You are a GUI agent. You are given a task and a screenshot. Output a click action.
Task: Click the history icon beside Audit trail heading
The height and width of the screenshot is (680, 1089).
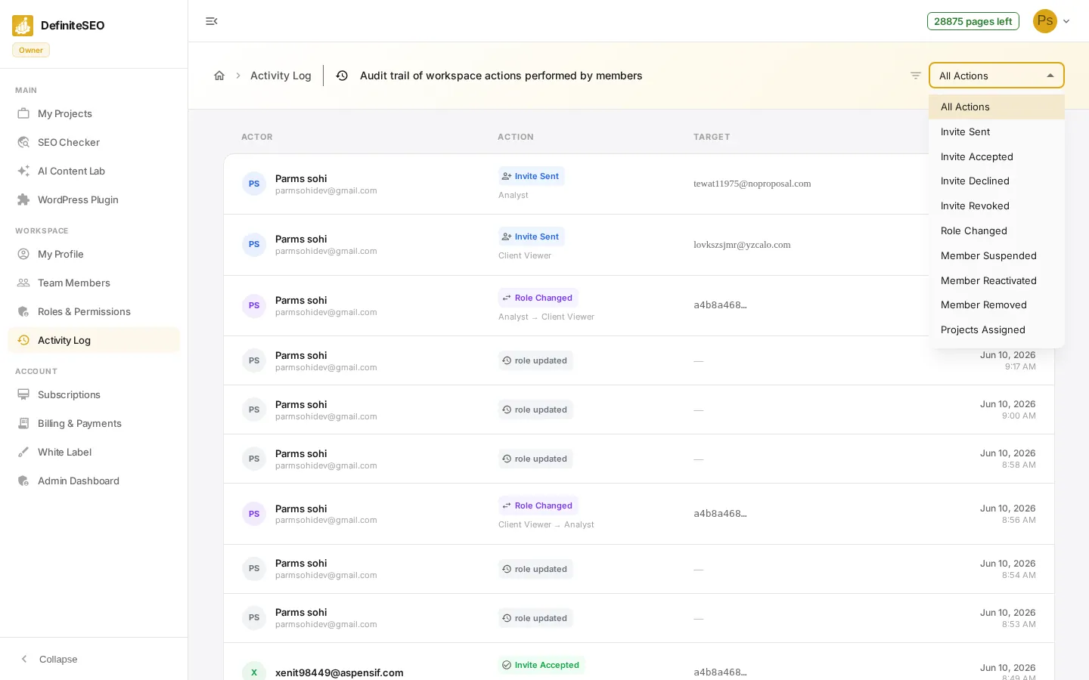pos(342,76)
